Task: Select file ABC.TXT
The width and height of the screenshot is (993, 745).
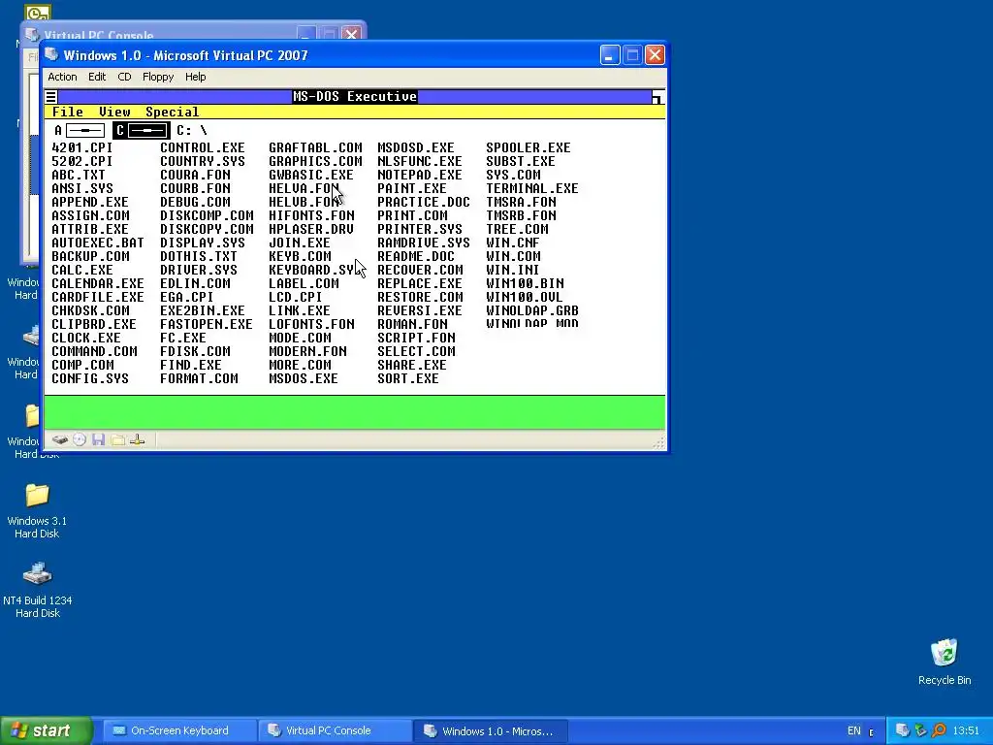Action: 79,175
